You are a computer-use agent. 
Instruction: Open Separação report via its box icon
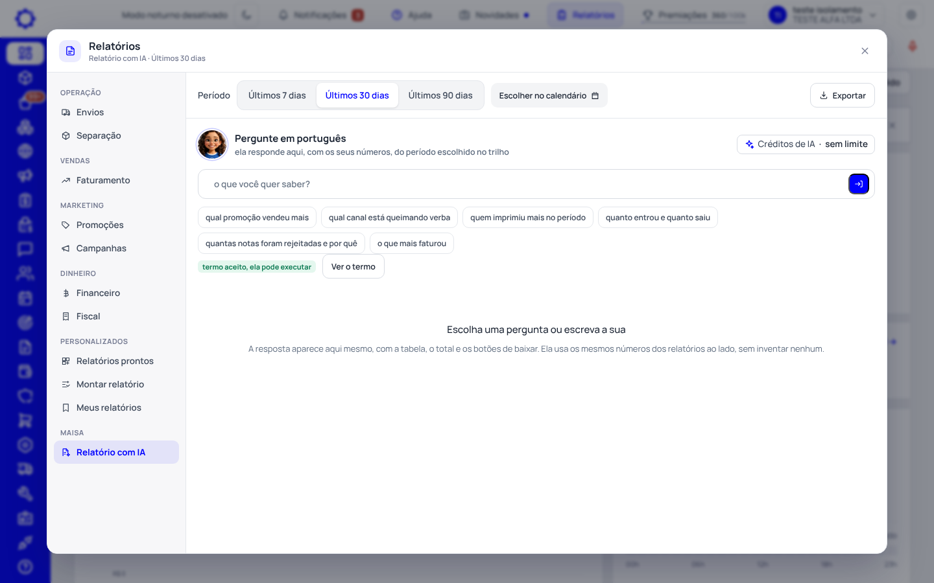click(x=66, y=136)
